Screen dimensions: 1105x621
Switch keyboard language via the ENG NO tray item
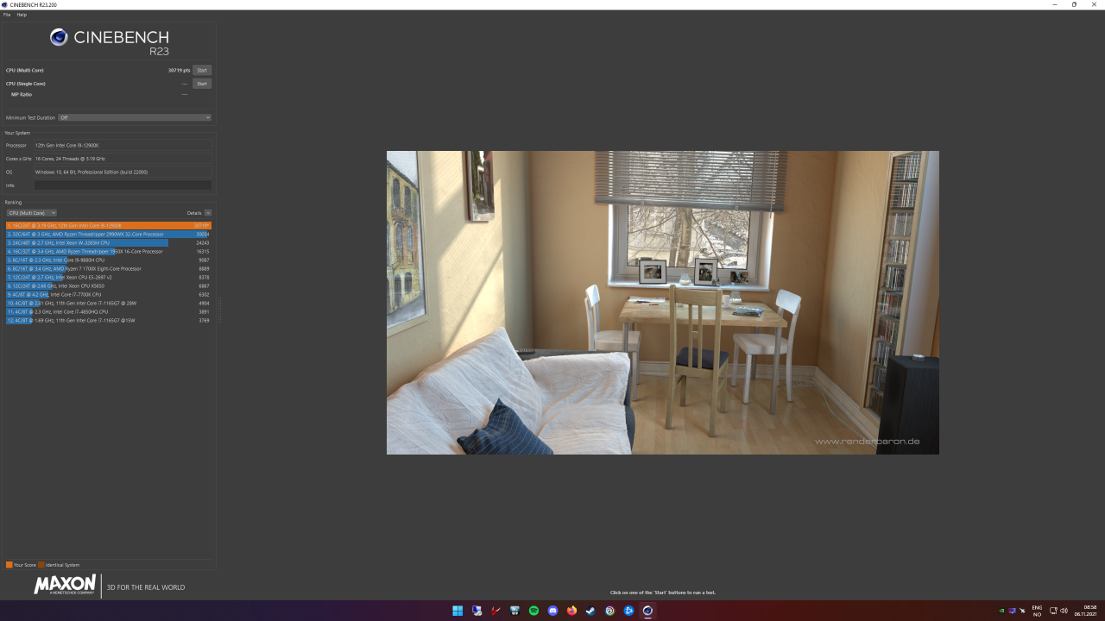point(1036,611)
